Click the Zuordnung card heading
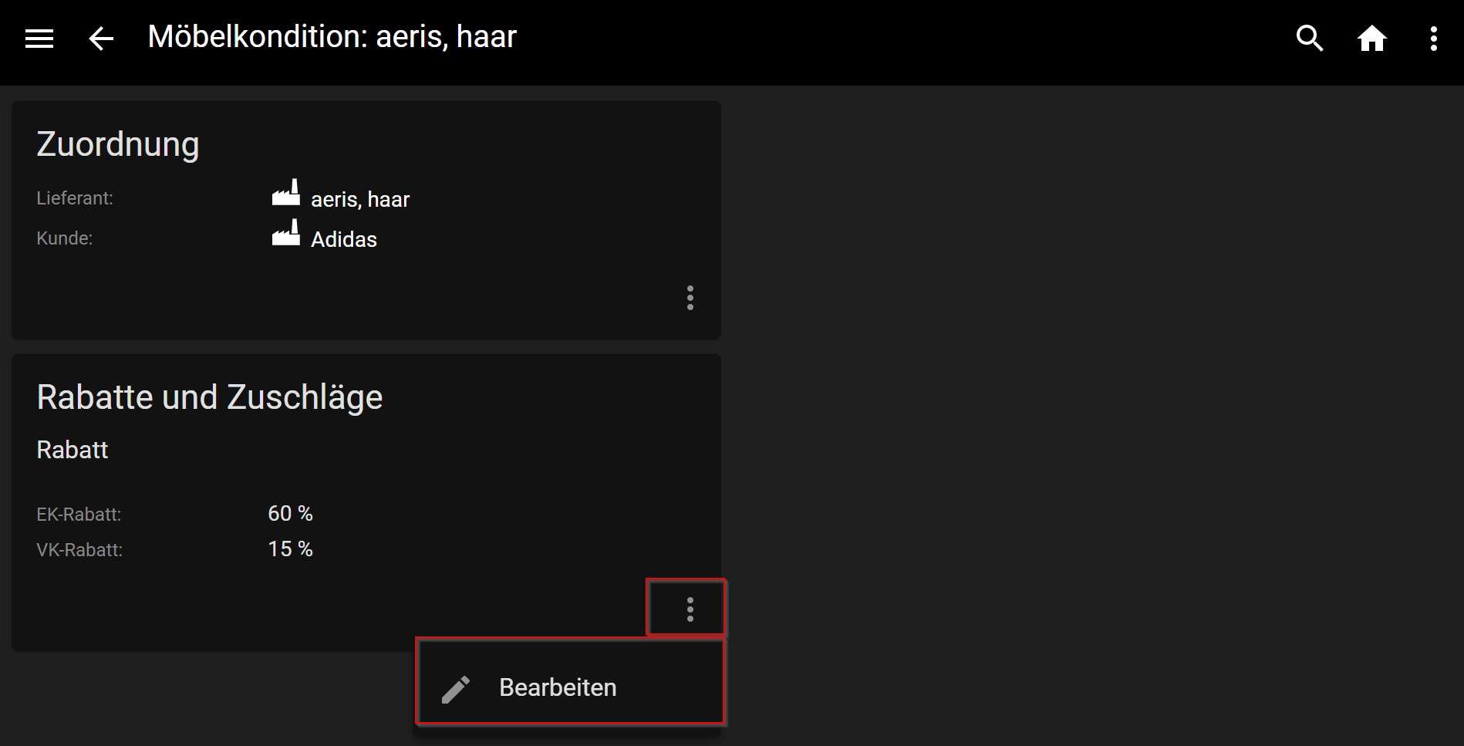Viewport: 1464px width, 746px height. pyautogui.click(x=118, y=144)
